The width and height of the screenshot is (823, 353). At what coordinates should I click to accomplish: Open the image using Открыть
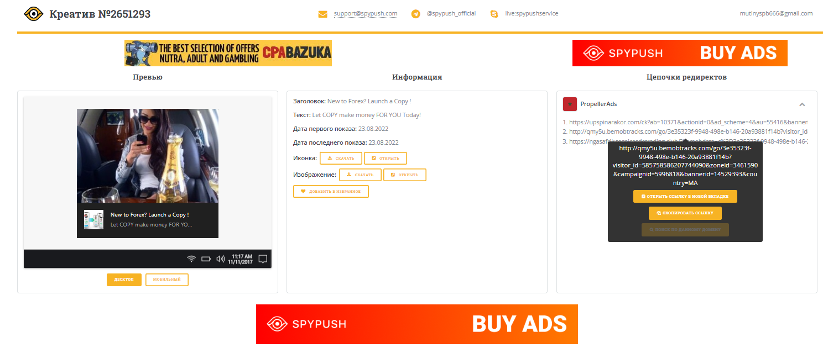[x=405, y=175]
